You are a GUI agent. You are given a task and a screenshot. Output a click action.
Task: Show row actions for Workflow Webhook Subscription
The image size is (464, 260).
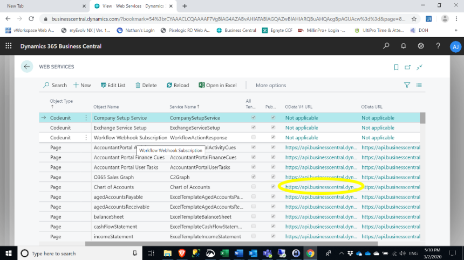(x=86, y=137)
